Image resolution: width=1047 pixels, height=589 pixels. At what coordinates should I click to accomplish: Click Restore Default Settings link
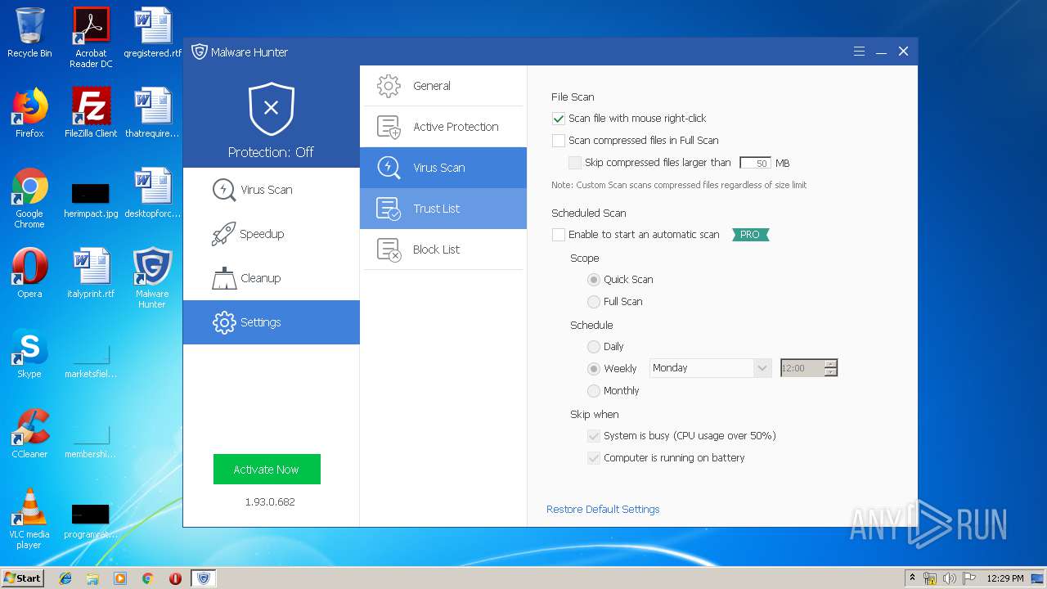pos(603,510)
